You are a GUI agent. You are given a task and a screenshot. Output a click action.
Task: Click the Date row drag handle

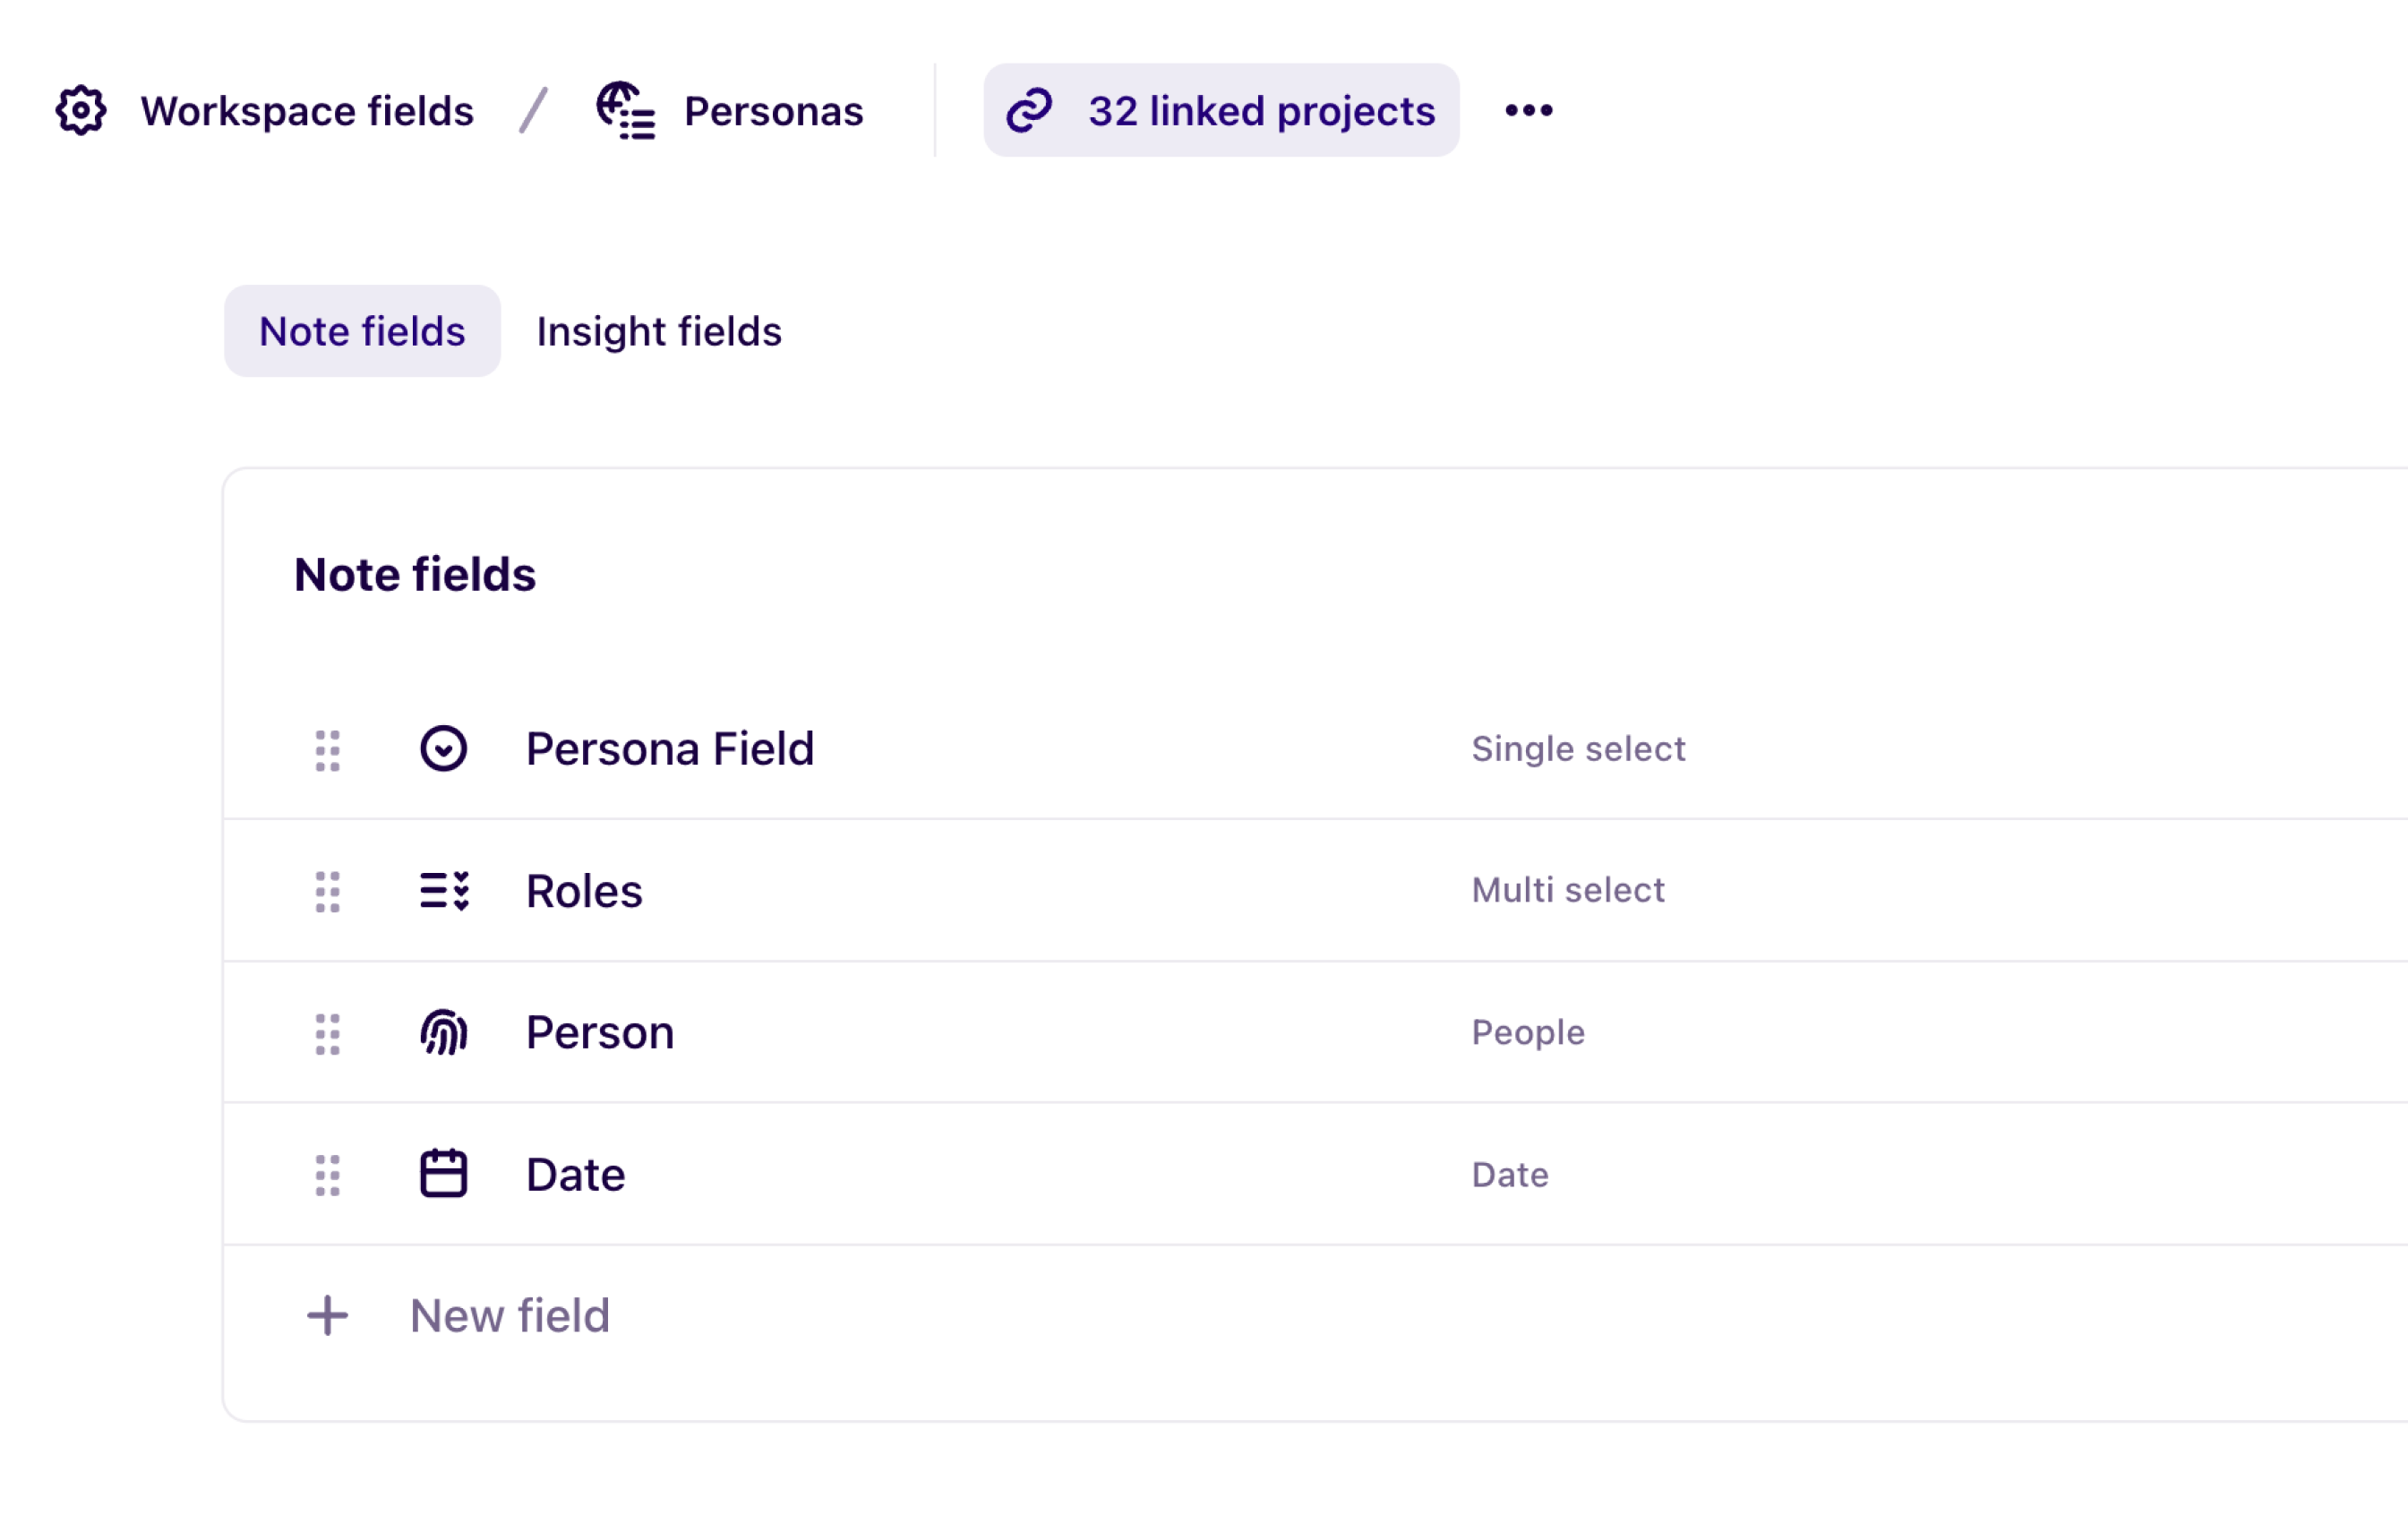[327, 1175]
